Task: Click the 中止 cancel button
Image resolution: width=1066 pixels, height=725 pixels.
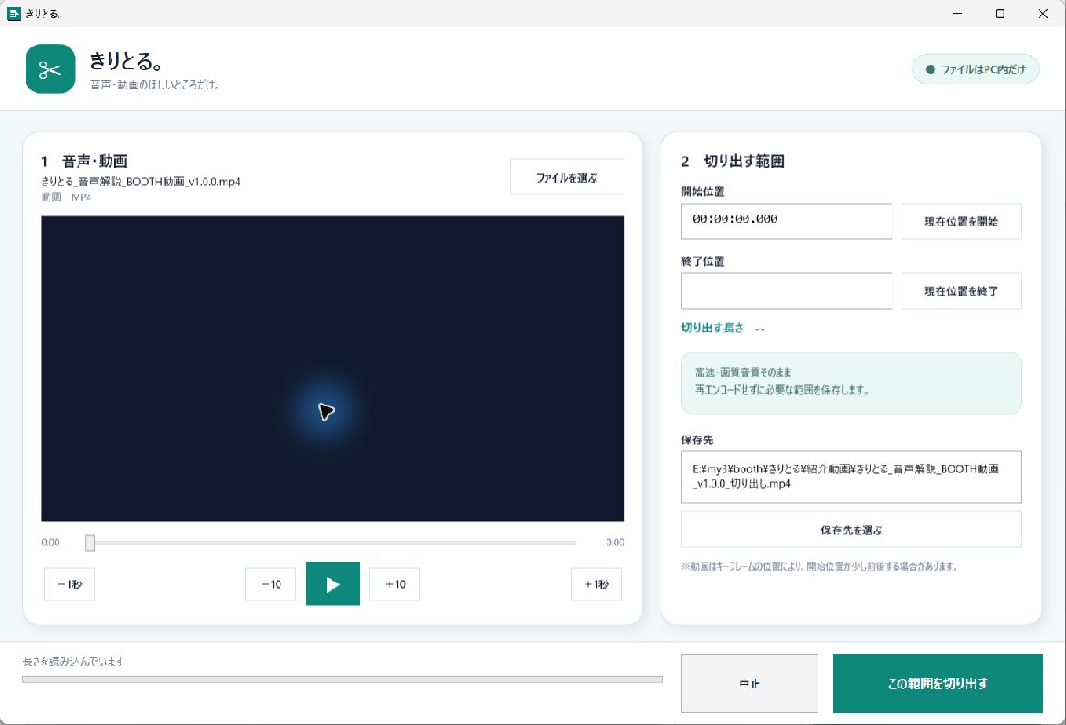Action: pyautogui.click(x=750, y=684)
